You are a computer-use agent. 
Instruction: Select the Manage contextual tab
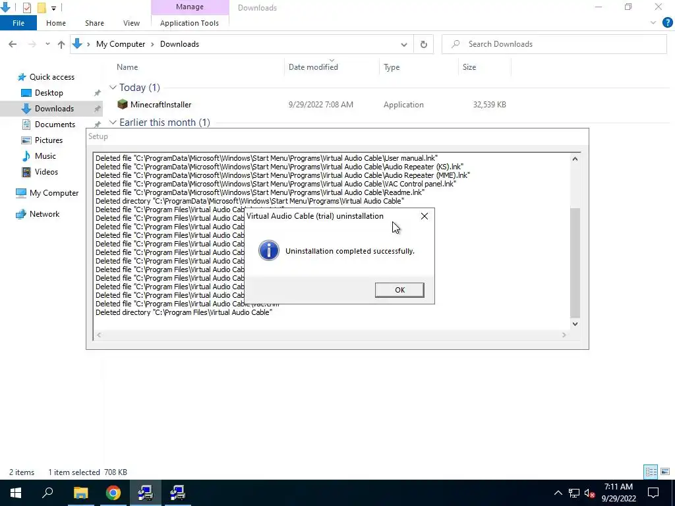pyautogui.click(x=189, y=7)
